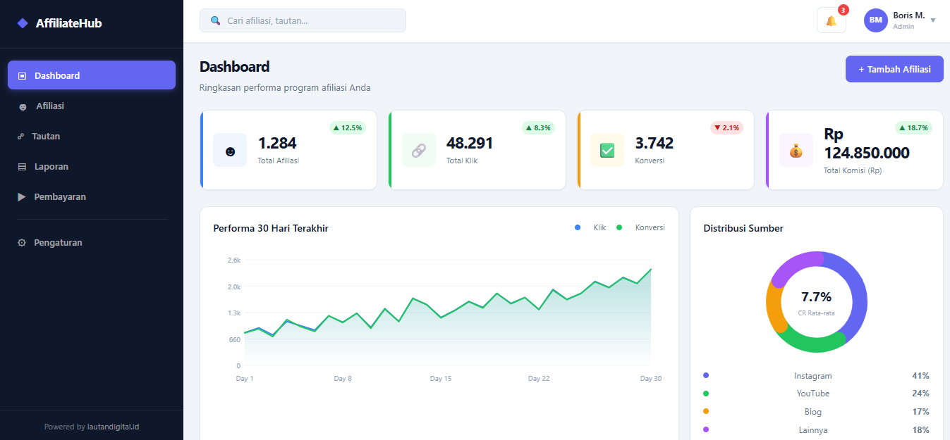Navigate to the Pembayaran menu item
The image size is (950, 440).
(92, 196)
